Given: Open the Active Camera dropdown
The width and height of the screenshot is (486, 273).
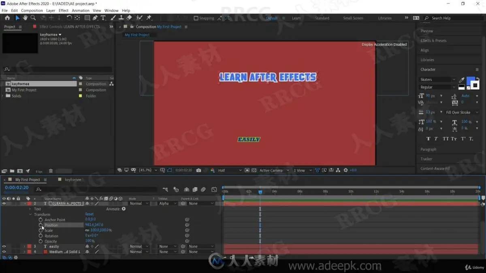Looking at the screenshot, I should coord(275,170).
